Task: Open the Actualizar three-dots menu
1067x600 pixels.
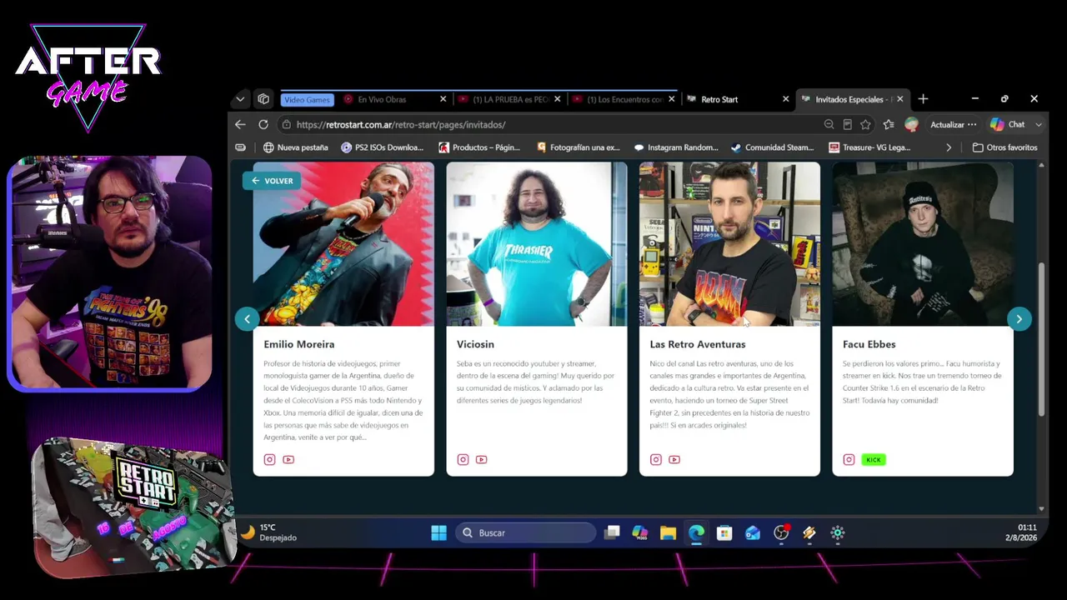Action: click(x=972, y=124)
